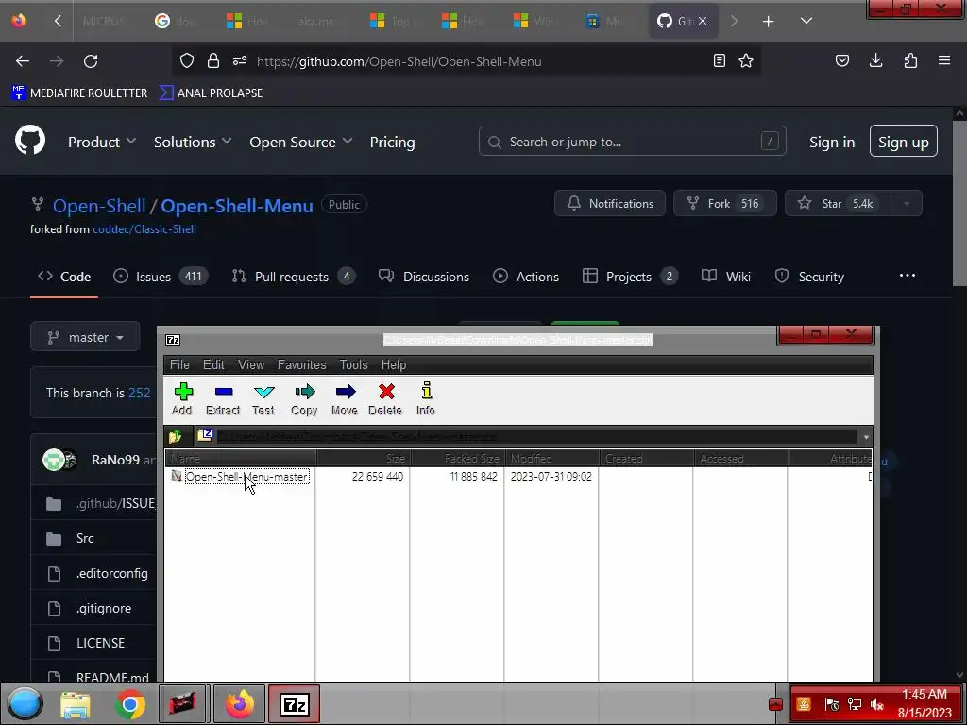Sort by the Name column header
The image size is (967, 725).
point(241,459)
